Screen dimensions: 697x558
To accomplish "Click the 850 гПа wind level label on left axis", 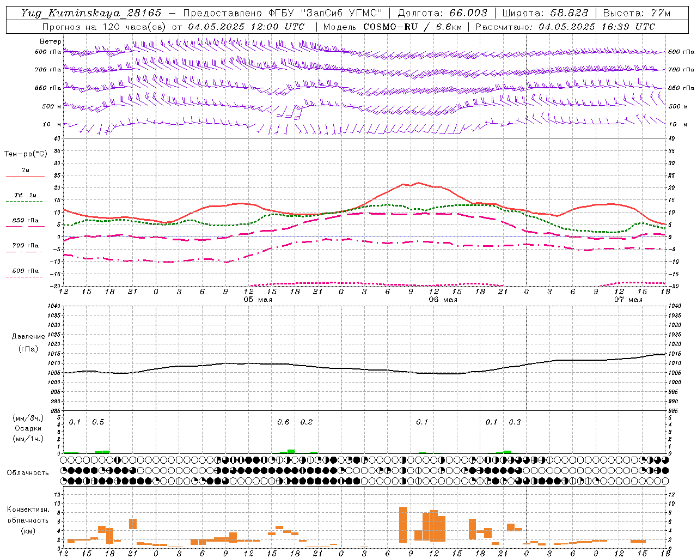I will (48, 88).
